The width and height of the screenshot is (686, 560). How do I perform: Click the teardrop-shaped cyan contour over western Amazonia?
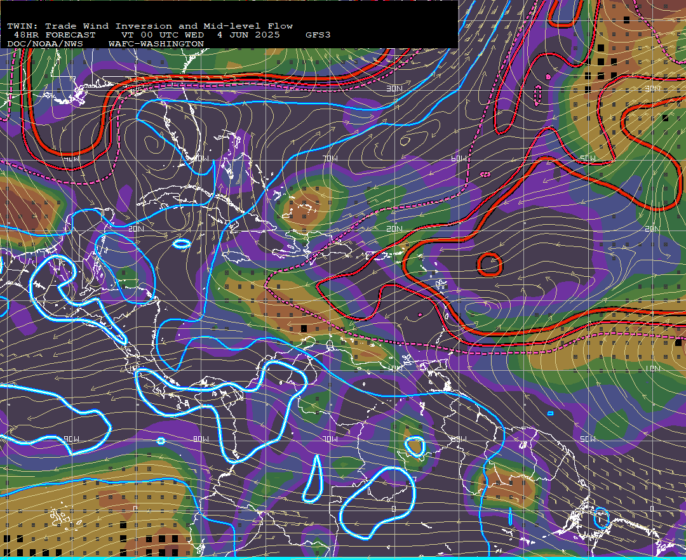click(x=313, y=479)
